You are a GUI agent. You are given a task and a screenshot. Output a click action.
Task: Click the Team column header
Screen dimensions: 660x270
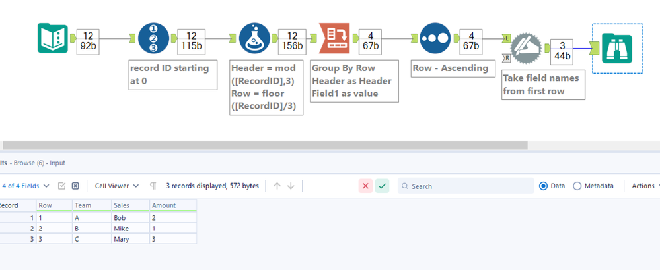point(92,205)
